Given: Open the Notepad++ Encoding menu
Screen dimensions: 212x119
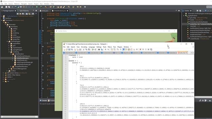Looking at the screenshot, I should pos(84,47).
